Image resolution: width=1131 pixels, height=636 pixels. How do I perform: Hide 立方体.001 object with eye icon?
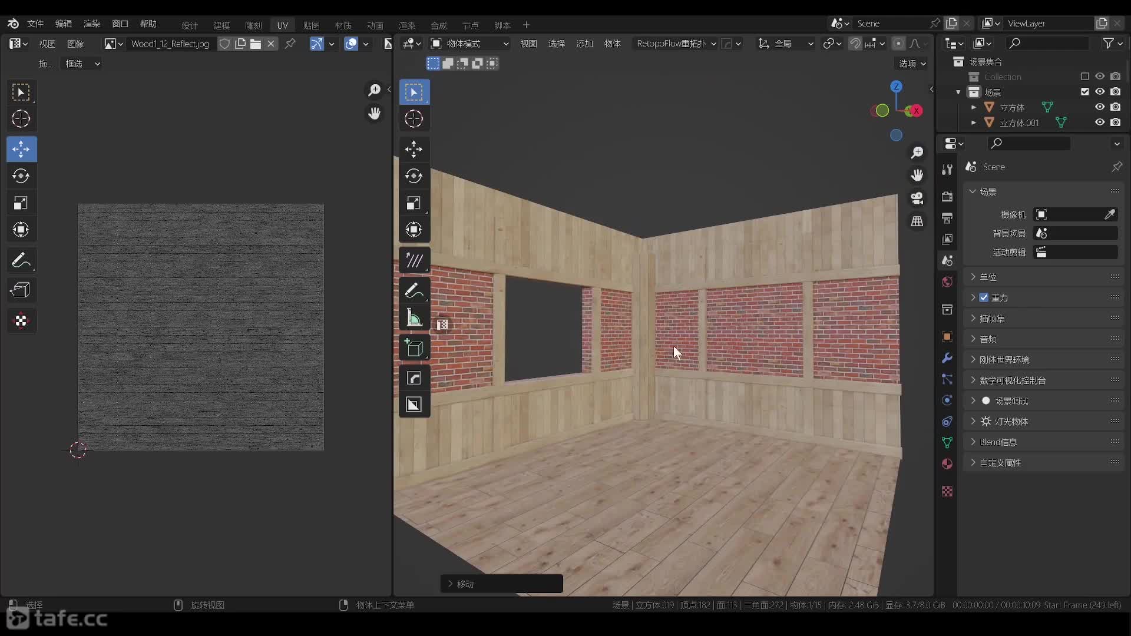click(x=1100, y=122)
